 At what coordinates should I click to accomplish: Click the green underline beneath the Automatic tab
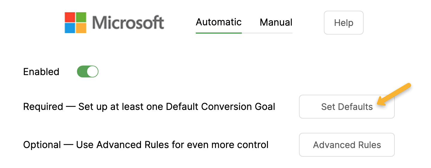coord(218,33)
